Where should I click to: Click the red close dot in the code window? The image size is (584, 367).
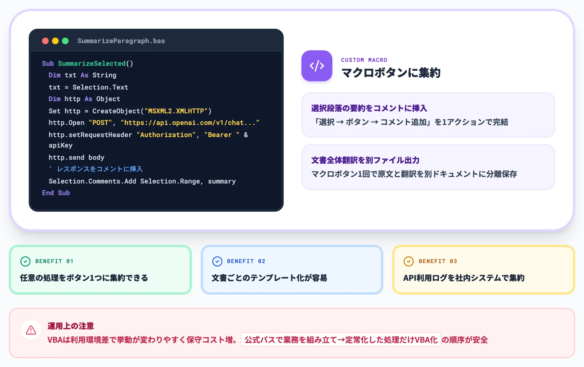pyautogui.click(x=45, y=41)
